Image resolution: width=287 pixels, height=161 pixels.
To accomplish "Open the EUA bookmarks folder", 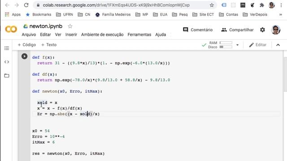I will [160, 14].
